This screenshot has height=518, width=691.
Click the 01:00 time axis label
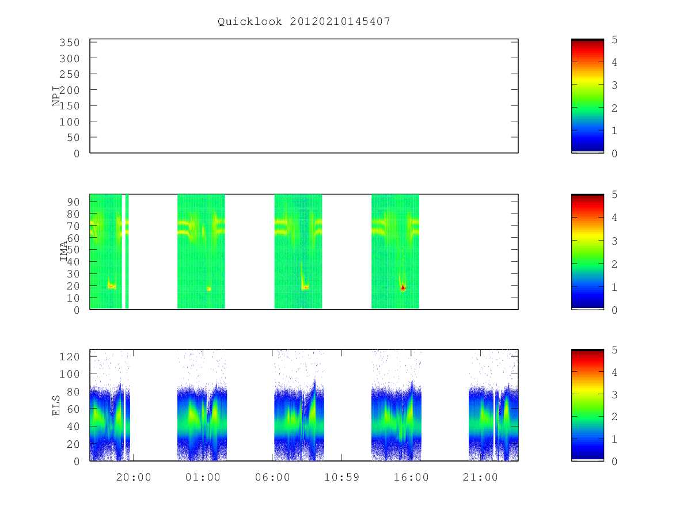203,477
